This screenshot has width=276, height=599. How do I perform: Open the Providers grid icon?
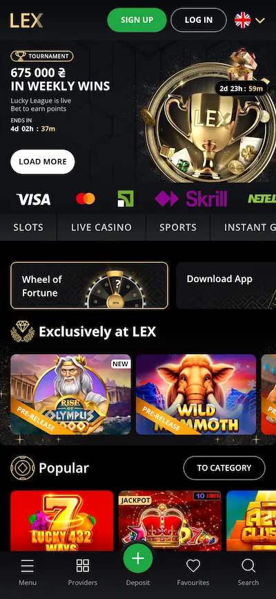click(x=83, y=566)
